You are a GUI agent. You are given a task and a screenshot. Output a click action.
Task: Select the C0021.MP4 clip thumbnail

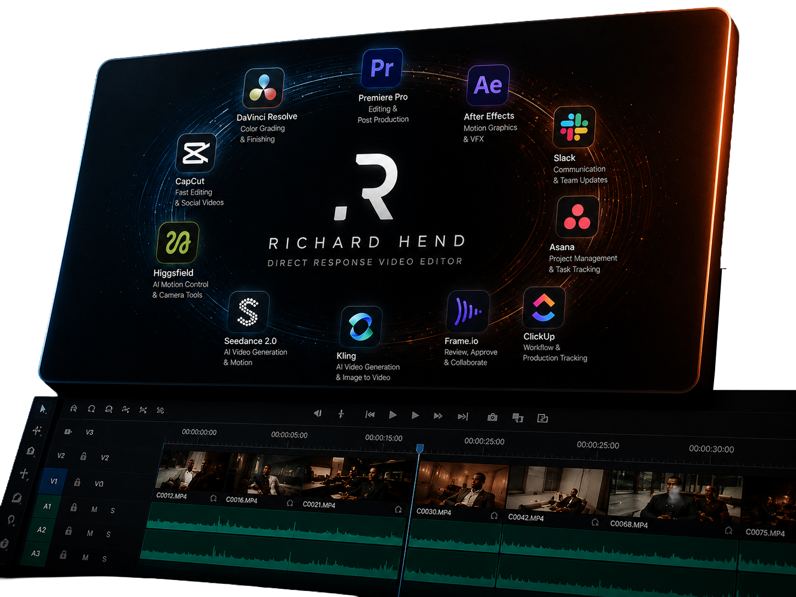pos(357,479)
